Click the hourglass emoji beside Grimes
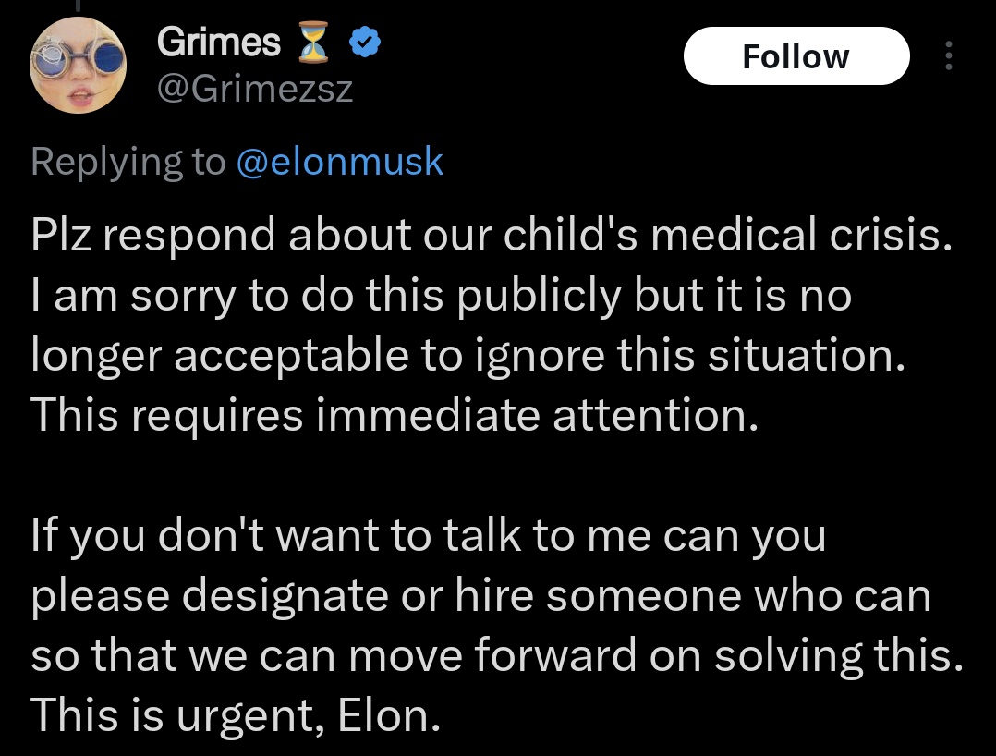 [x=316, y=43]
